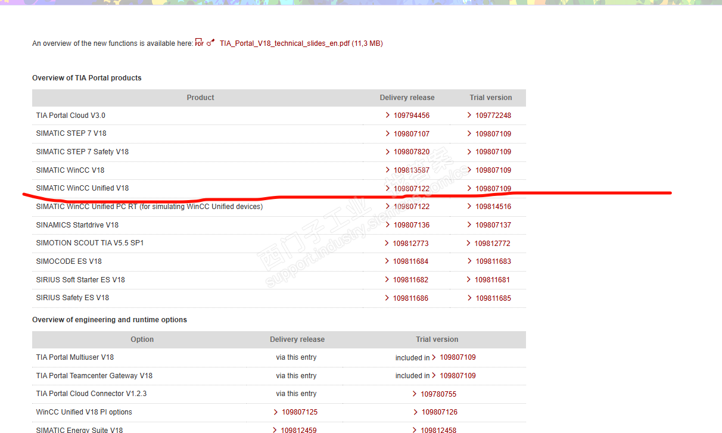722x433 pixels.
Task: Open delivery release 109811682 for SIRIUS Soft Starter
Action: pyautogui.click(x=410, y=280)
